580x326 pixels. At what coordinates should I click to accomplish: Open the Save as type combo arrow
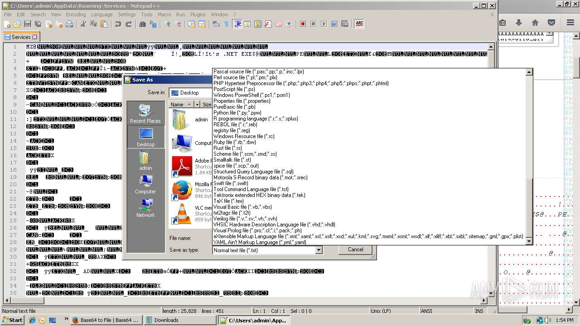click(x=319, y=250)
